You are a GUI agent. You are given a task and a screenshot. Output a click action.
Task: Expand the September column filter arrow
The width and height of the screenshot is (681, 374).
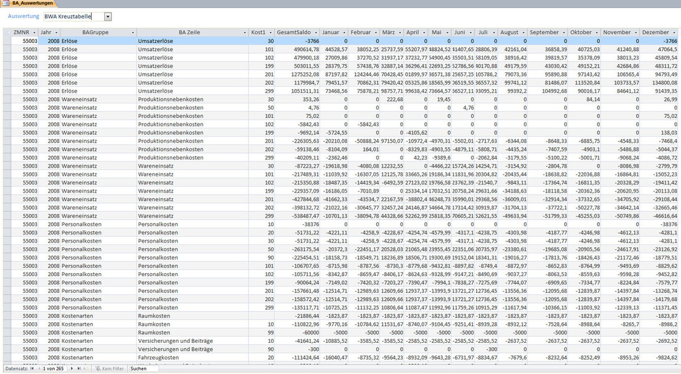564,32
